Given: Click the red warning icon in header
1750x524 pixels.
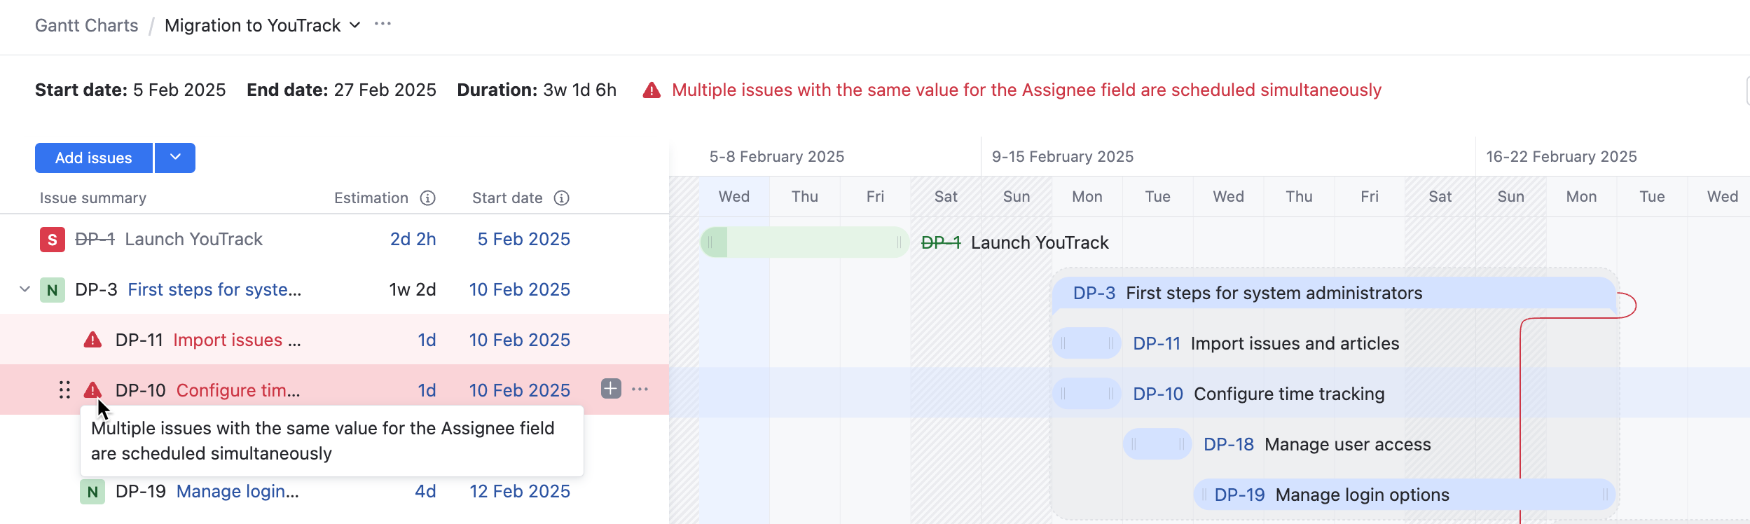Looking at the screenshot, I should (652, 90).
